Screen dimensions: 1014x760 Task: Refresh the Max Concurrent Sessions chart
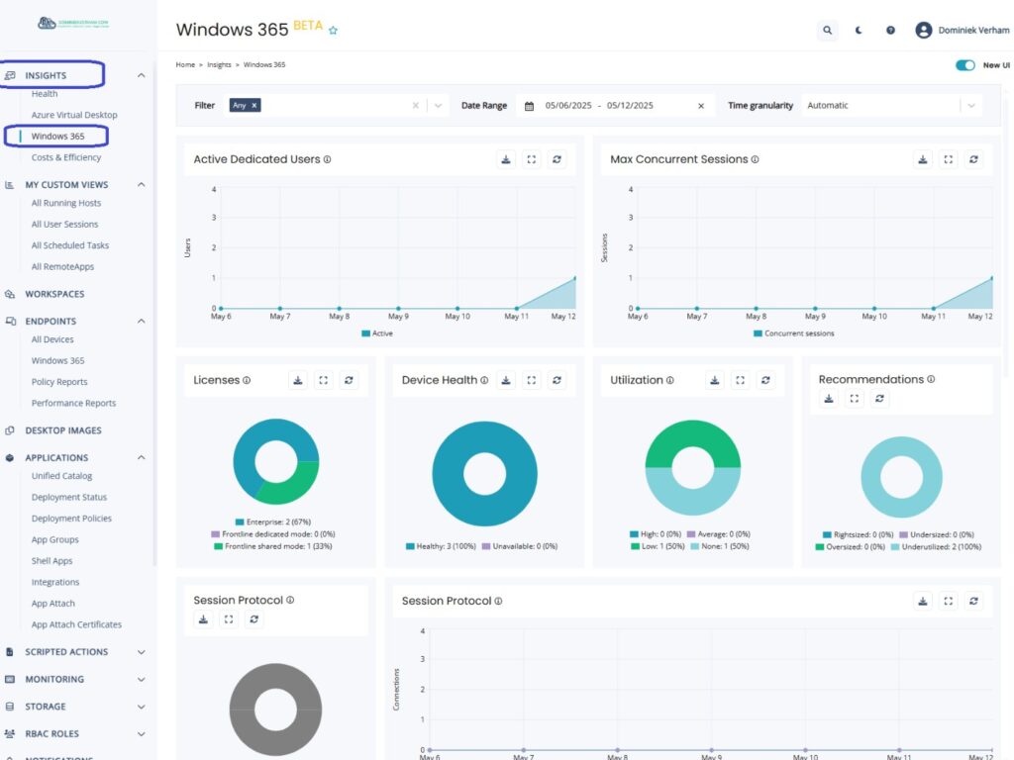point(973,159)
